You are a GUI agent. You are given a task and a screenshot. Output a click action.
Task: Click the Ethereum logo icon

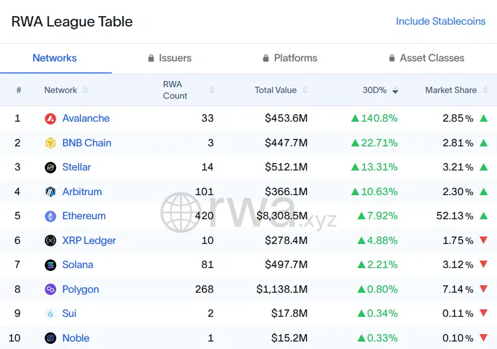click(51, 216)
